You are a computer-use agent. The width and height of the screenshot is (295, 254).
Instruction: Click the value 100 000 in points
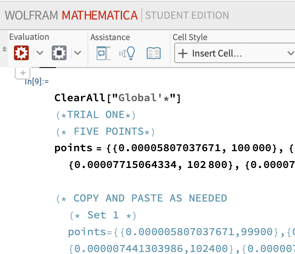point(251,148)
